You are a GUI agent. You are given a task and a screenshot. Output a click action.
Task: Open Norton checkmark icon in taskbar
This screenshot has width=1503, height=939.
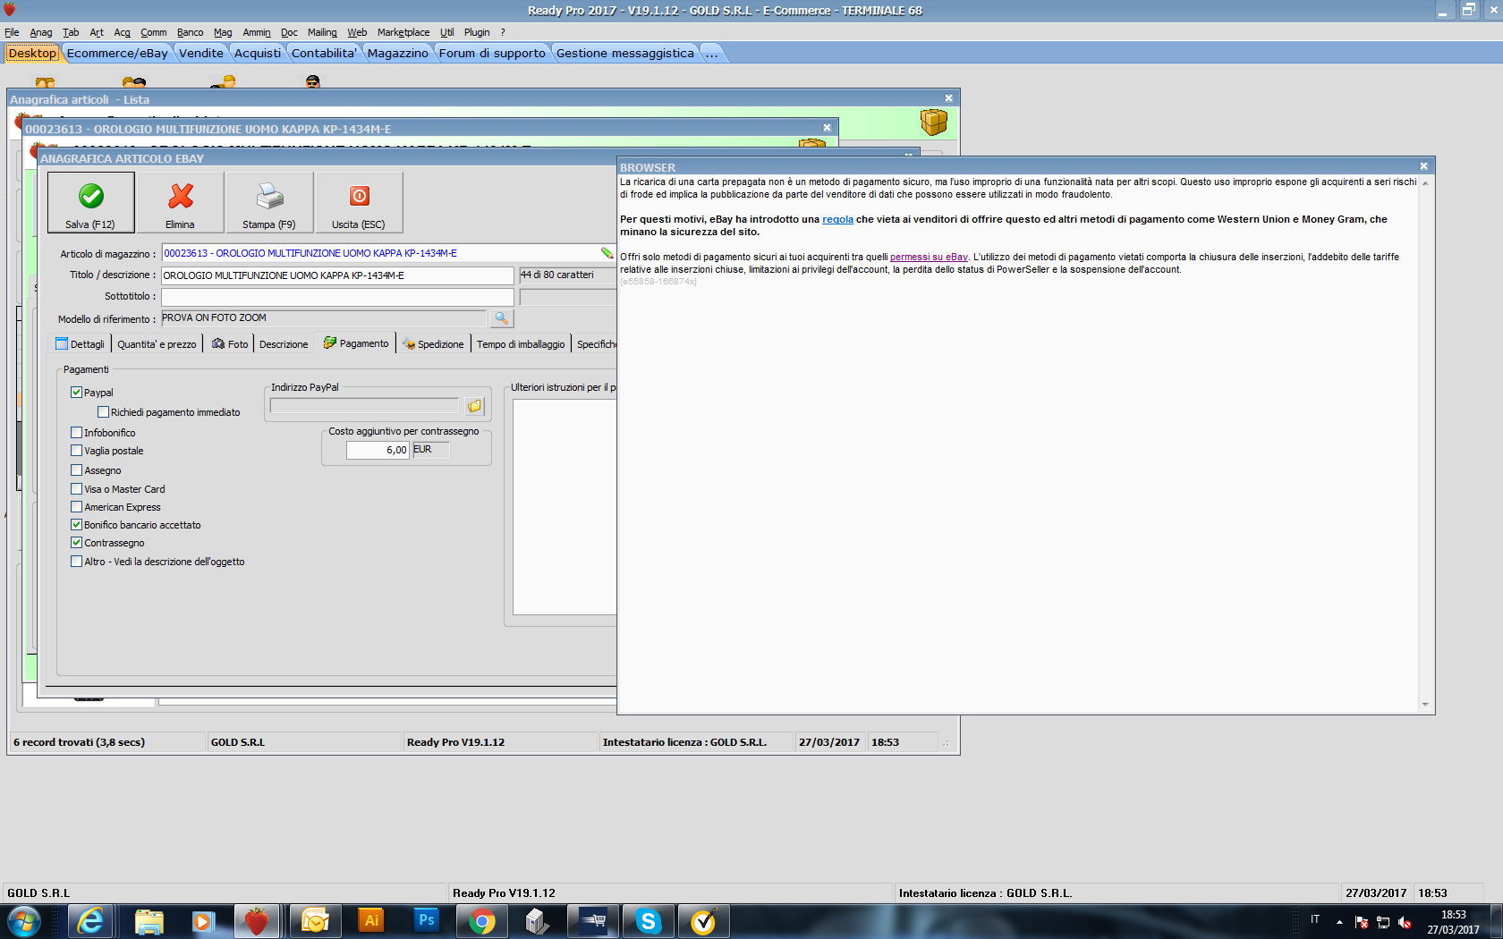[704, 921]
